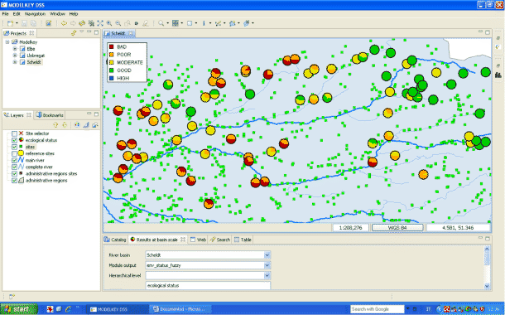Toggle visibility of the sites layer
Screen dimensions: 505x315
point(14,147)
